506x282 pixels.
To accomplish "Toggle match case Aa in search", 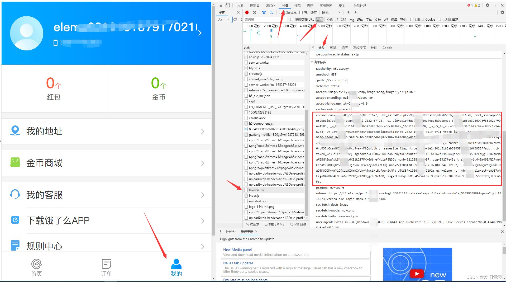I will click(x=220, y=20).
